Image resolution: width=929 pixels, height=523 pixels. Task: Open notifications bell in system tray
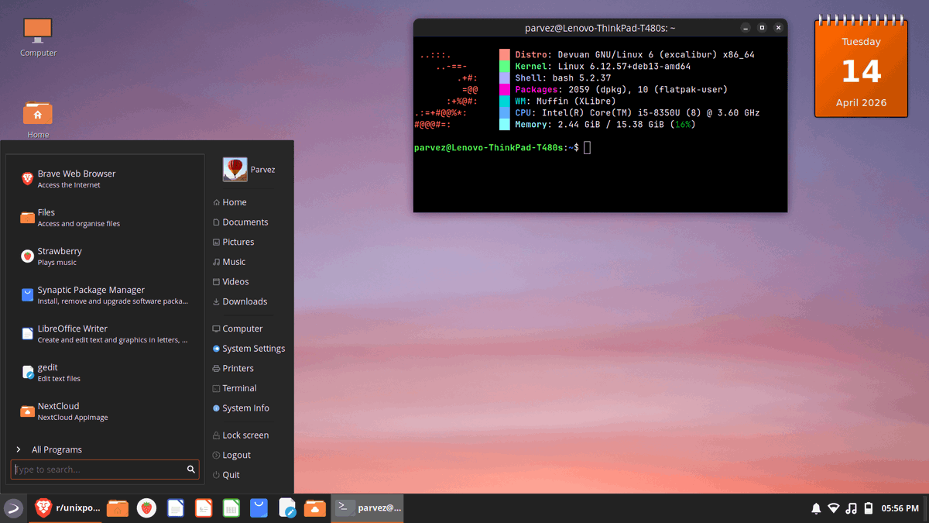(x=816, y=509)
